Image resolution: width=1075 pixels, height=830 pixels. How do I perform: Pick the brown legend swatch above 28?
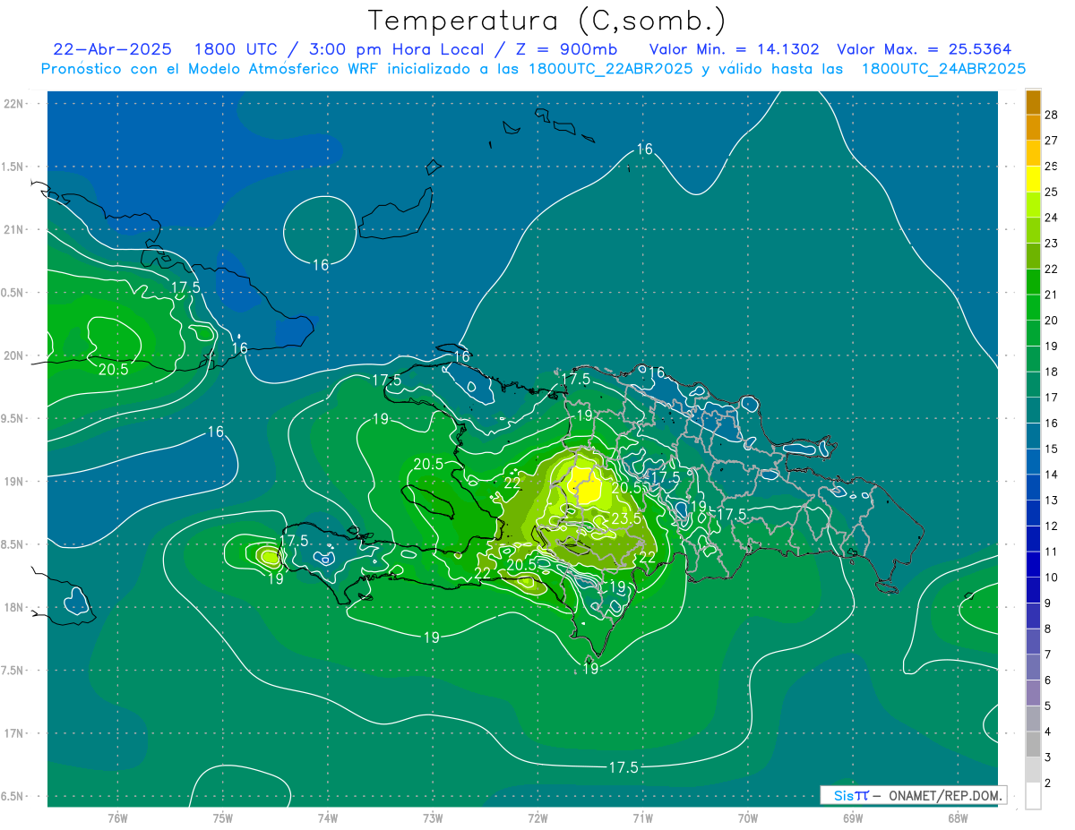coord(1033,102)
